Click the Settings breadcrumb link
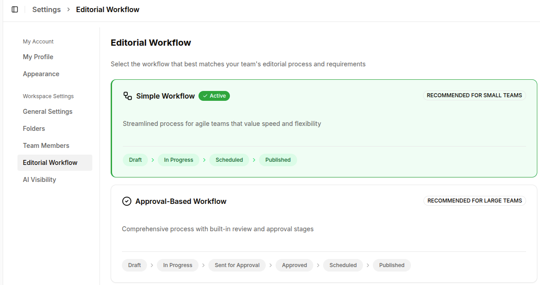The image size is (540, 285). click(46, 9)
